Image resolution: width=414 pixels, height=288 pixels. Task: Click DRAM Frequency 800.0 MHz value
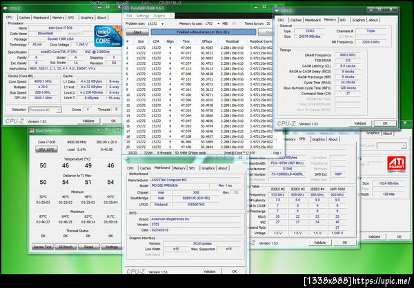point(348,55)
